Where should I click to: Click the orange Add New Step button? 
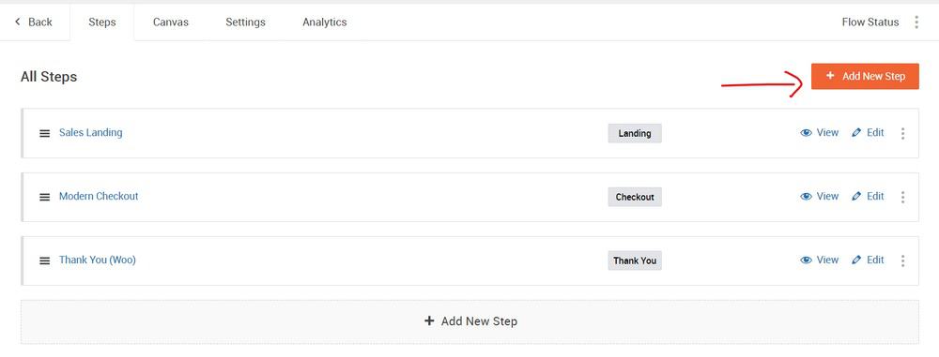(x=865, y=77)
